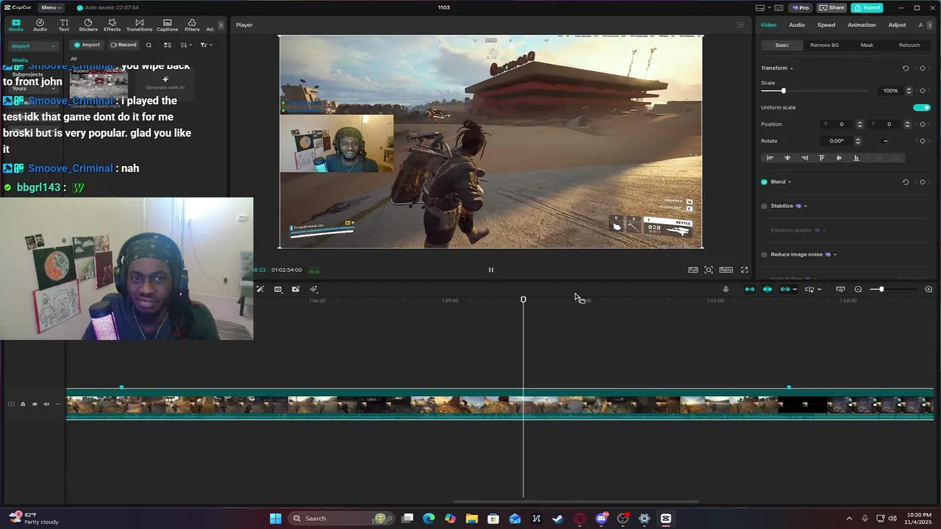Click the Import media button
This screenshot has width=941, height=529.
(87, 45)
